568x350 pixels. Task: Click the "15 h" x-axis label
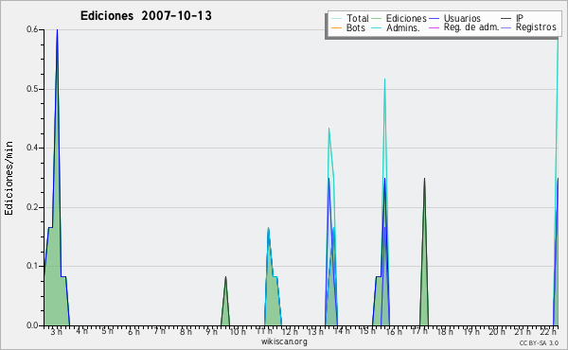click(367, 331)
